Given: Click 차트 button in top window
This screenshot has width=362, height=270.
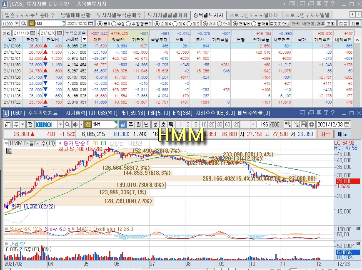Looking at the screenshot, I should (355, 24).
